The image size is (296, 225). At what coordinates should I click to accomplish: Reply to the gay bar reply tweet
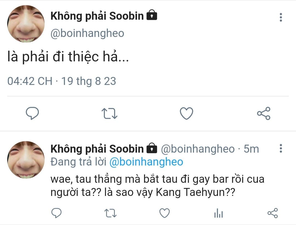coord(56,213)
